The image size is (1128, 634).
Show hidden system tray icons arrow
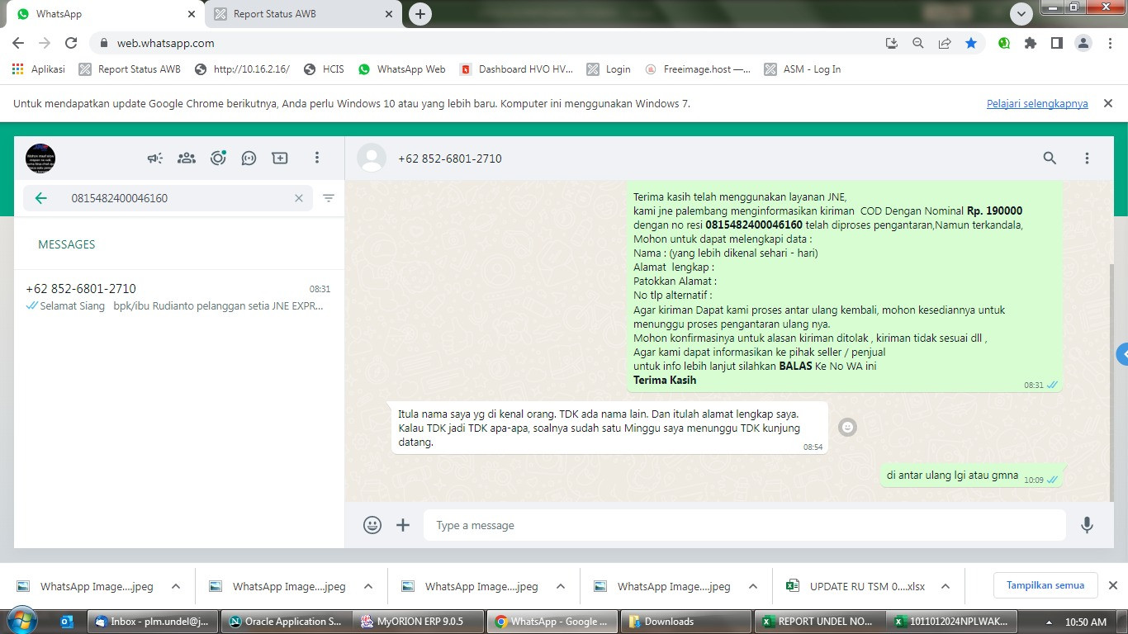coord(1049,622)
